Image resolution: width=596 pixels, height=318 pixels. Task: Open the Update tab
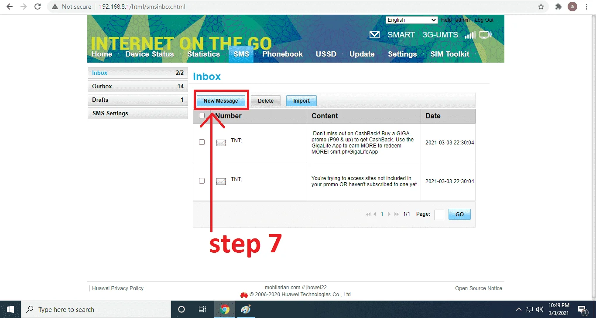(362, 54)
